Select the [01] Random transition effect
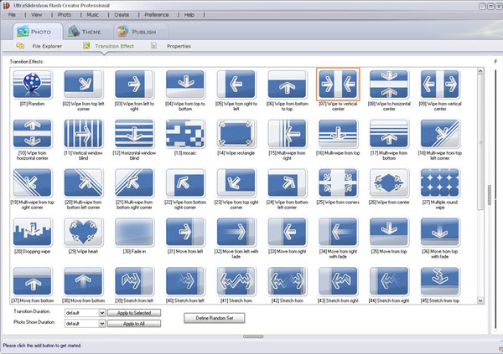 click(x=32, y=85)
